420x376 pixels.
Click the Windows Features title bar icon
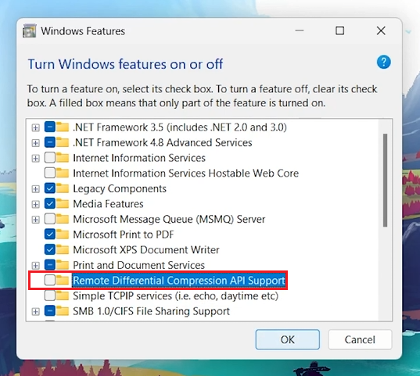(x=30, y=31)
